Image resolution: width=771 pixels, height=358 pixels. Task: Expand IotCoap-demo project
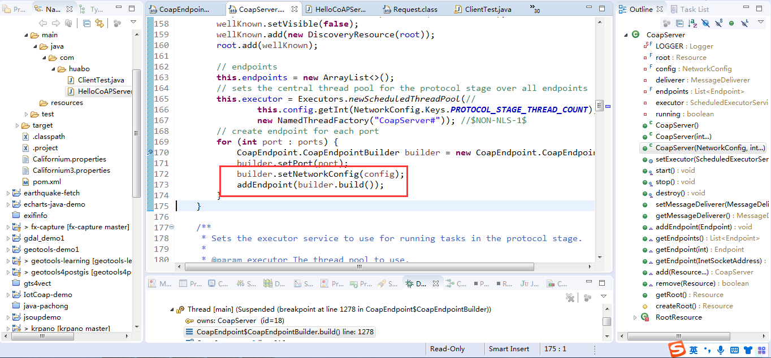(8, 295)
